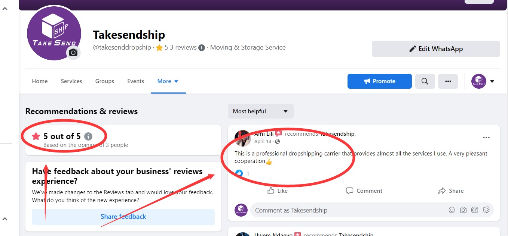
Task: Click the blue Promote button
Action: (x=380, y=81)
